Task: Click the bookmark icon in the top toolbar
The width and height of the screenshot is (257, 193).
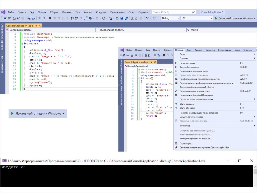Action: pos(50,18)
